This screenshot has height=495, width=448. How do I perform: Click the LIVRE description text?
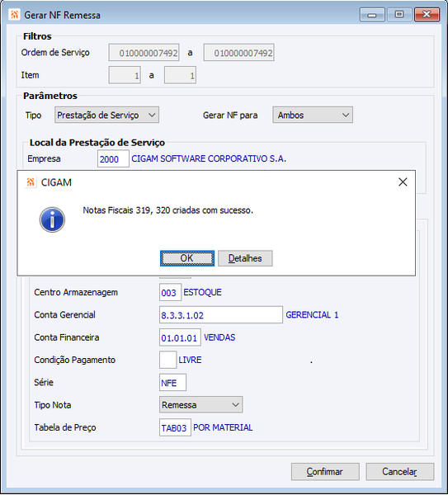190,360
